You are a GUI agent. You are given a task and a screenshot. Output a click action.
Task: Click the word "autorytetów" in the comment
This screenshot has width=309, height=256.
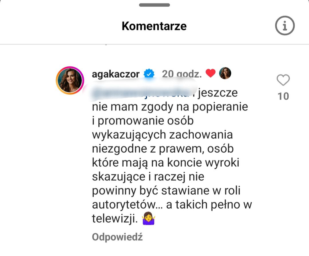[x=124, y=205]
